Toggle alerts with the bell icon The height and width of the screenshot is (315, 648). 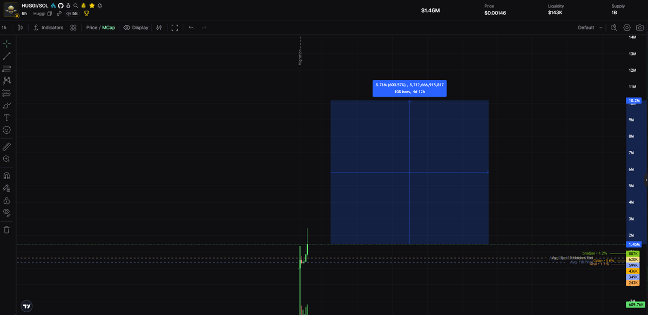coord(100,5)
